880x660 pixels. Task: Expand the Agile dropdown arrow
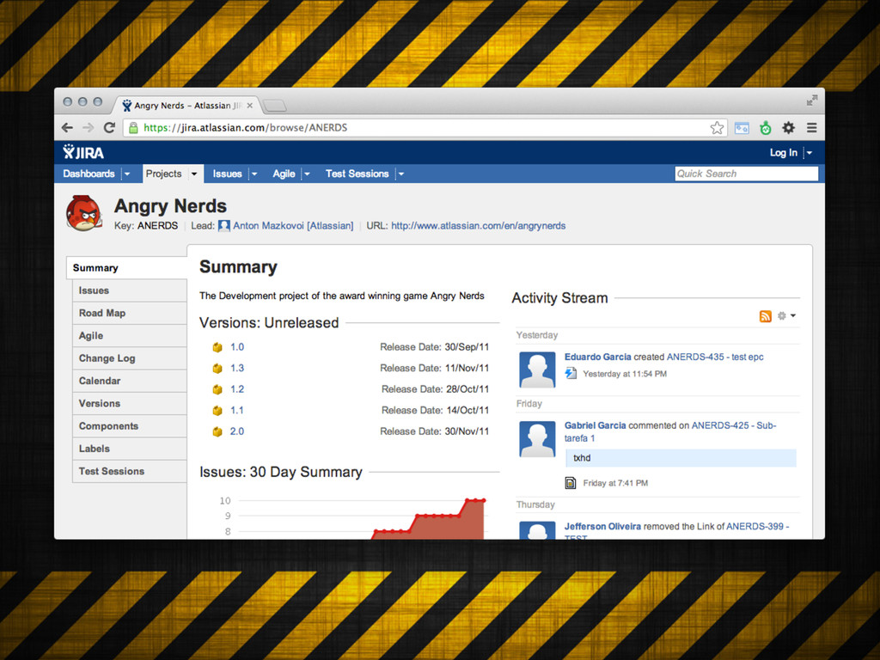(307, 174)
